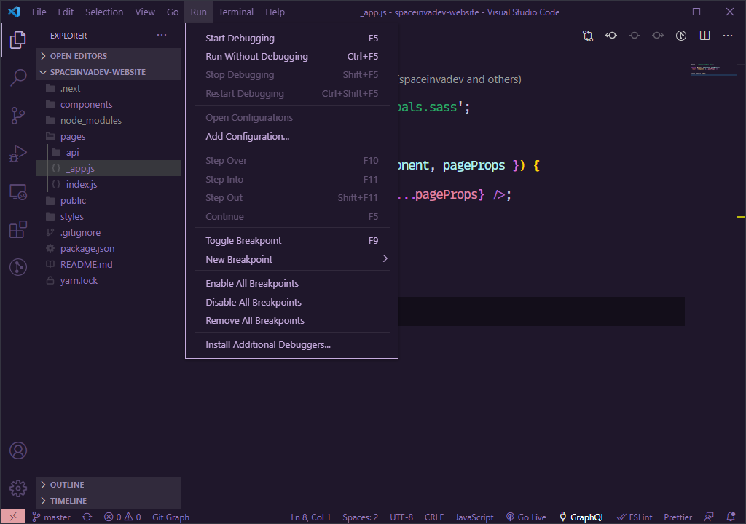Click the feedback icon in status bar
This screenshot has height=524, width=746.
(709, 517)
